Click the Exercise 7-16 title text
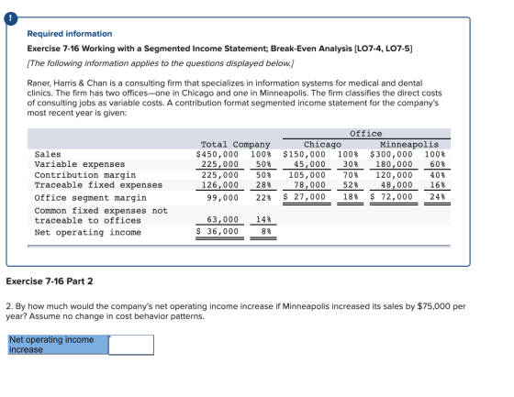This screenshot has width=514, height=397. (219, 49)
